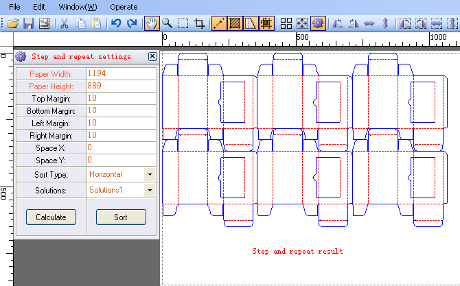The height and width of the screenshot is (286, 460).
Task: Click the framed vertical mirror icon at toolbar end
Action: [x=452, y=23]
